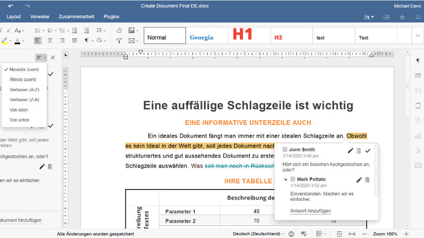424x238 pixels.
Task: Open the comments sort order dropdown
Action: click(41, 57)
